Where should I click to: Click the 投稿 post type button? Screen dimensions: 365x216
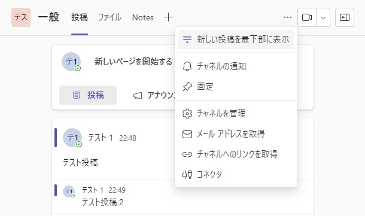pyautogui.click(x=88, y=95)
